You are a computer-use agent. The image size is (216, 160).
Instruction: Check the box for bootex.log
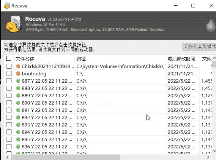point(9,73)
